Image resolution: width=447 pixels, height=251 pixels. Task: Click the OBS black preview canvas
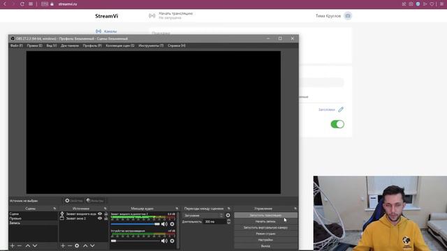pos(154,123)
